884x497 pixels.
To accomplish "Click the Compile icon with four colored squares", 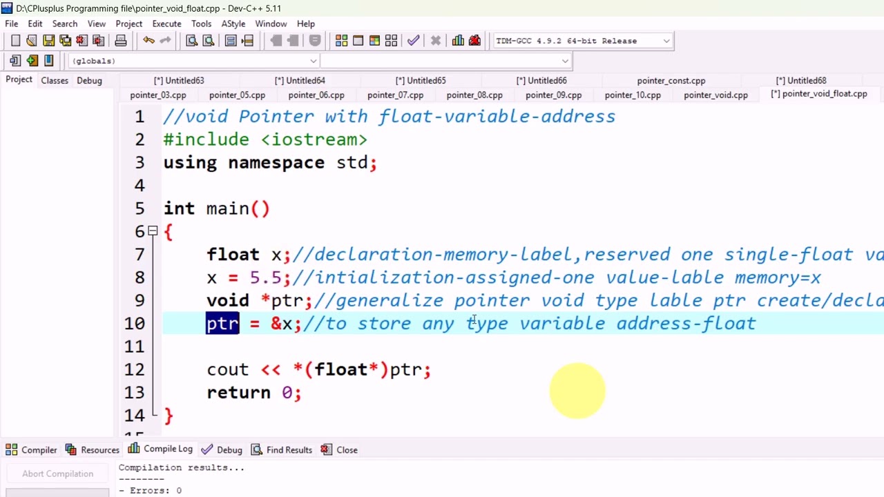I will [x=341, y=41].
